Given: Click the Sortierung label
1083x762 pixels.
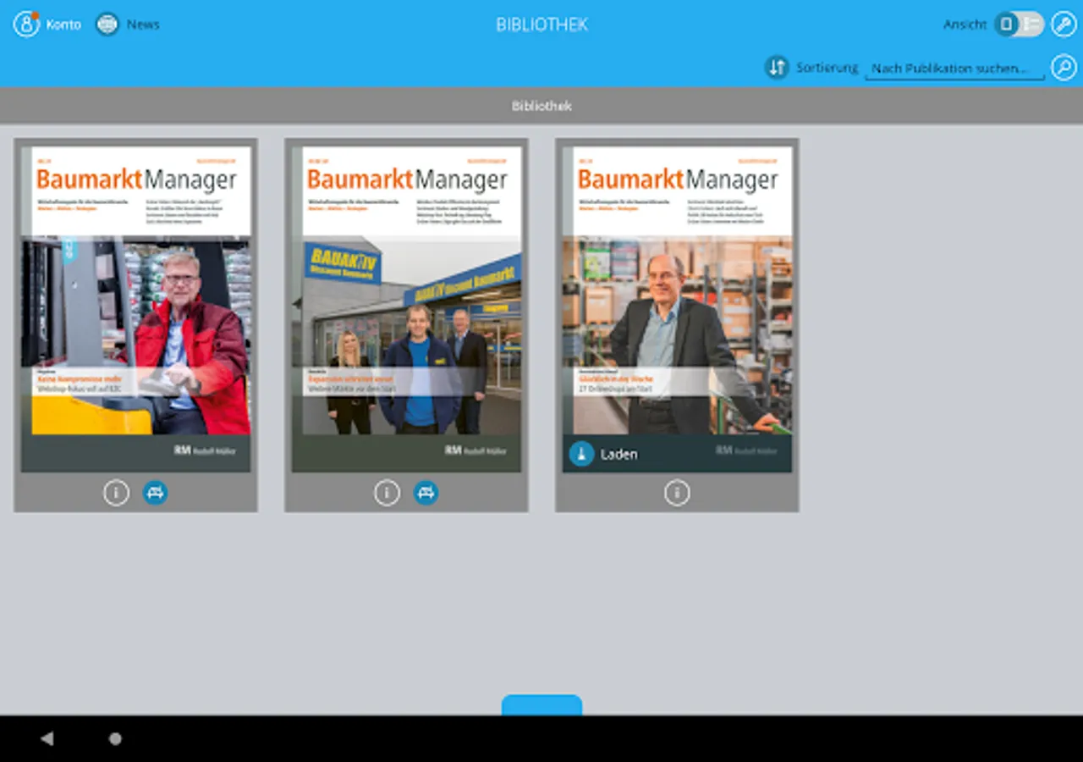Looking at the screenshot, I should (x=827, y=68).
